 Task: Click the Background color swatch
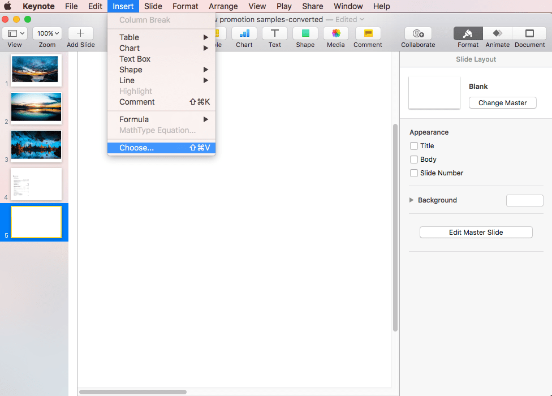pos(524,200)
